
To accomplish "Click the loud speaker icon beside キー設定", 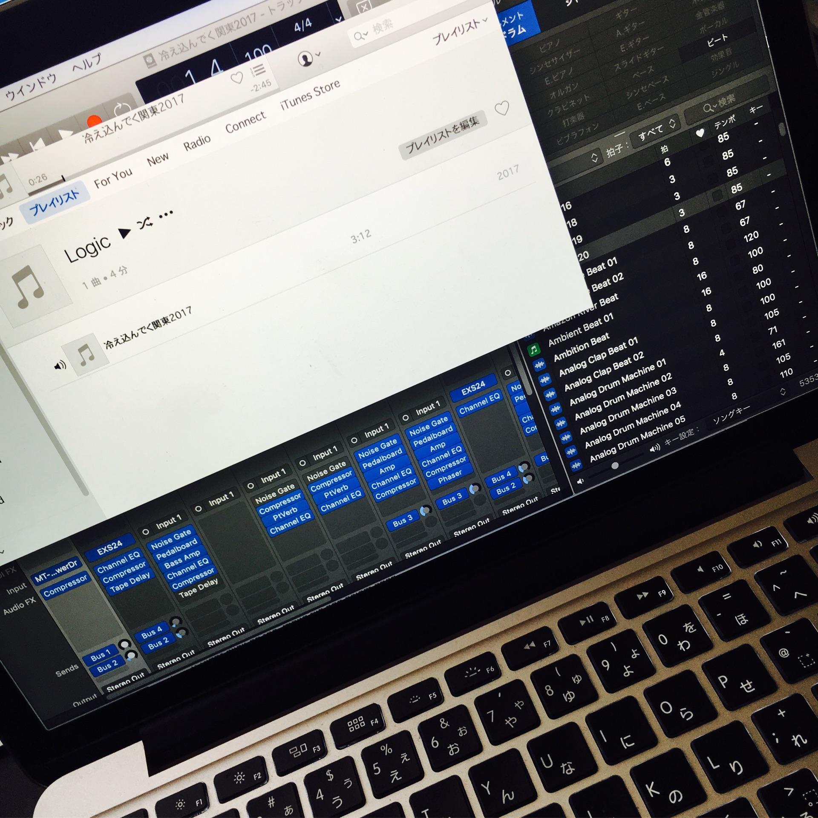I will click(655, 449).
